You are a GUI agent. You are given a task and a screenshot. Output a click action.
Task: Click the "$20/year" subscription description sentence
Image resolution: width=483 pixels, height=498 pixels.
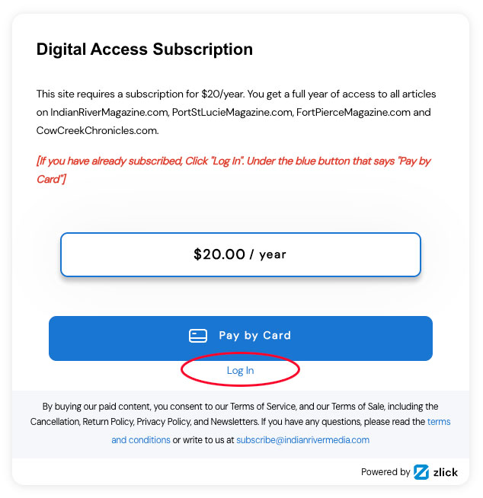pos(168,94)
